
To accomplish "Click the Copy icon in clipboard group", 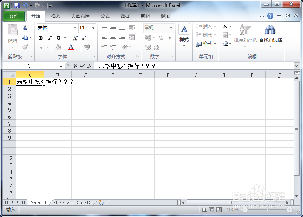I will (25, 37).
